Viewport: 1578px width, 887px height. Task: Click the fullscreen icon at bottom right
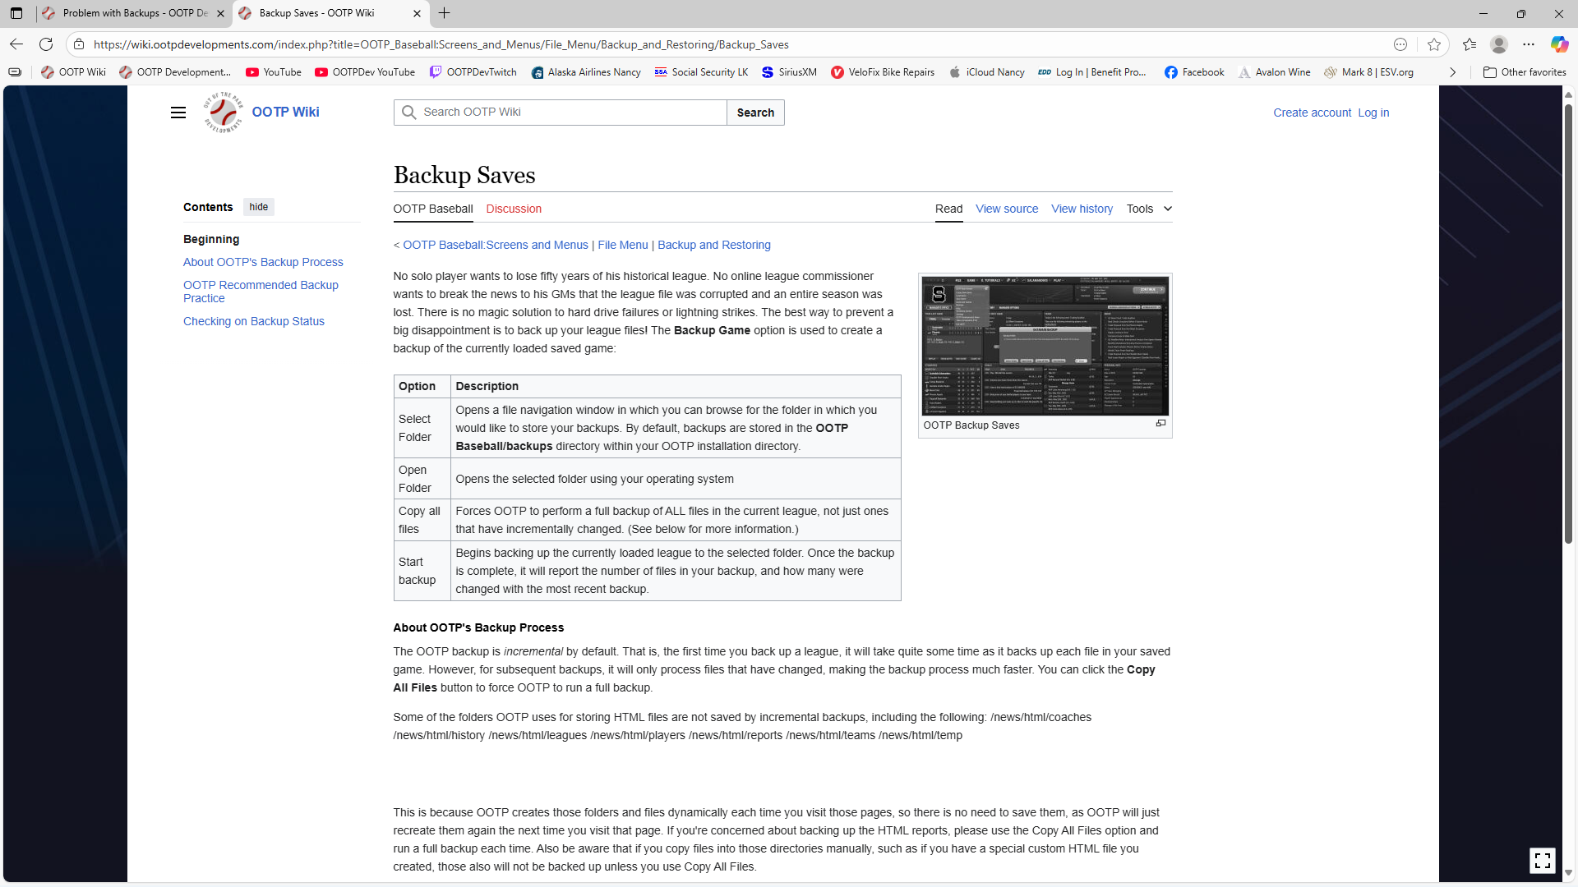1542,860
